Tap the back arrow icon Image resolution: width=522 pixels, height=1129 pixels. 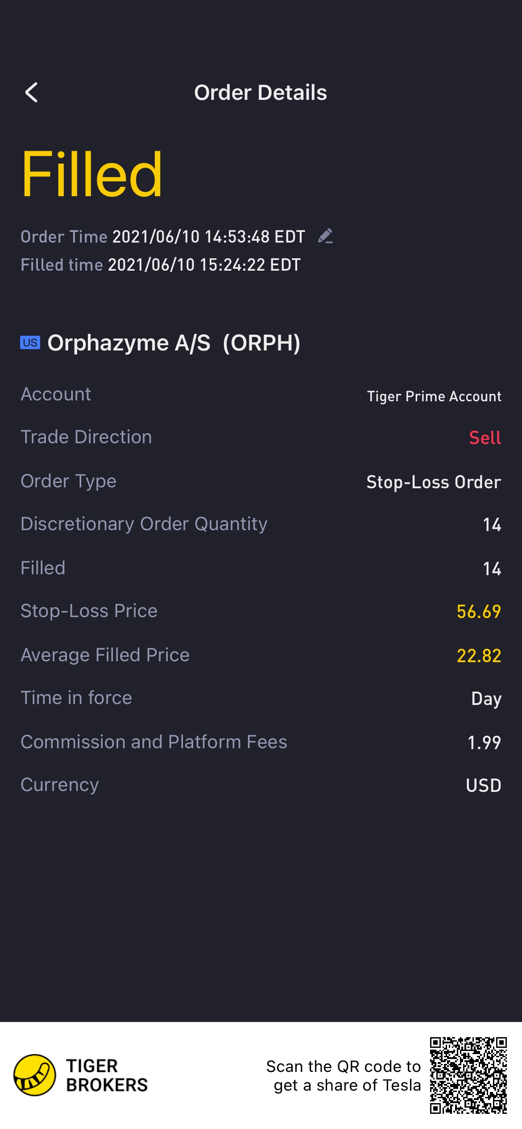point(31,93)
